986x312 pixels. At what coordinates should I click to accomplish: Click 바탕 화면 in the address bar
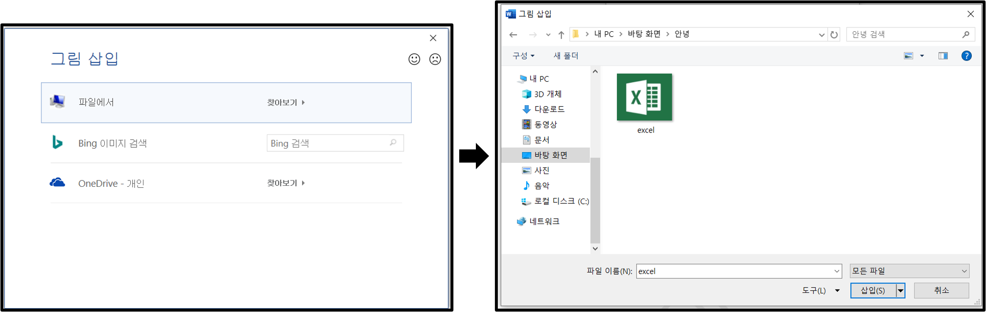(644, 34)
